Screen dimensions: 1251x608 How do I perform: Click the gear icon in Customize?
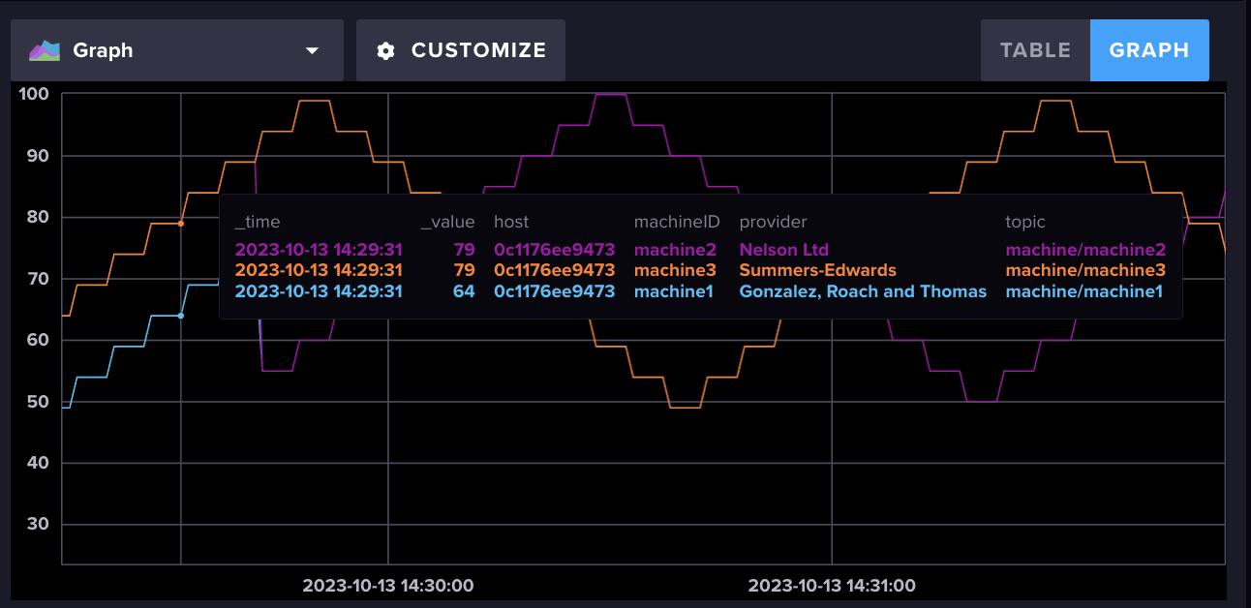[386, 50]
